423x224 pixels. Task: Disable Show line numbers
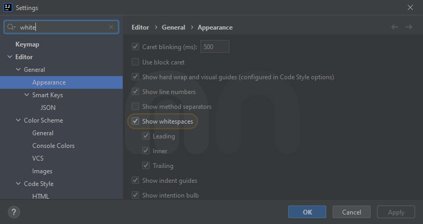(x=135, y=91)
